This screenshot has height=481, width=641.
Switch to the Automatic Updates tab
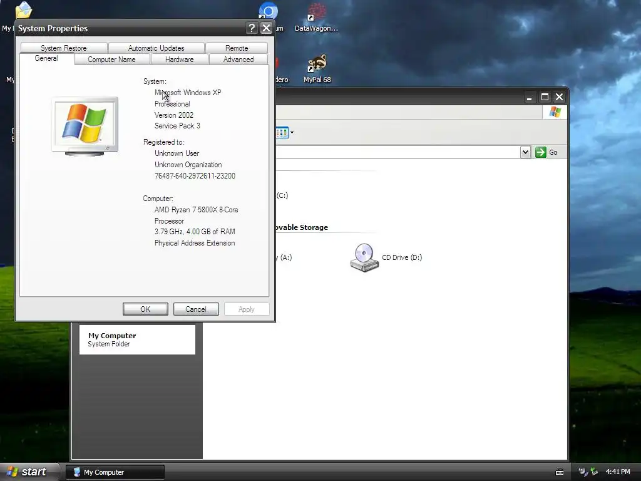[x=156, y=48]
